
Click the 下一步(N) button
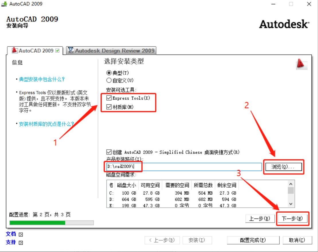pyautogui.click(x=293, y=218)
